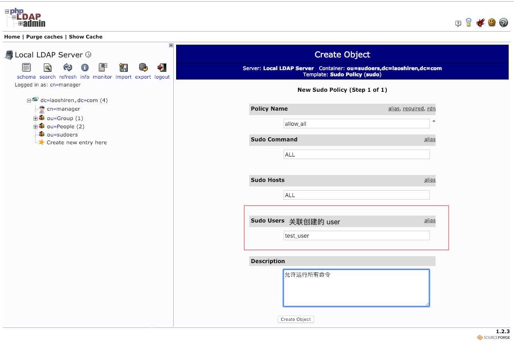Click the refresh link label

(68, 77)
